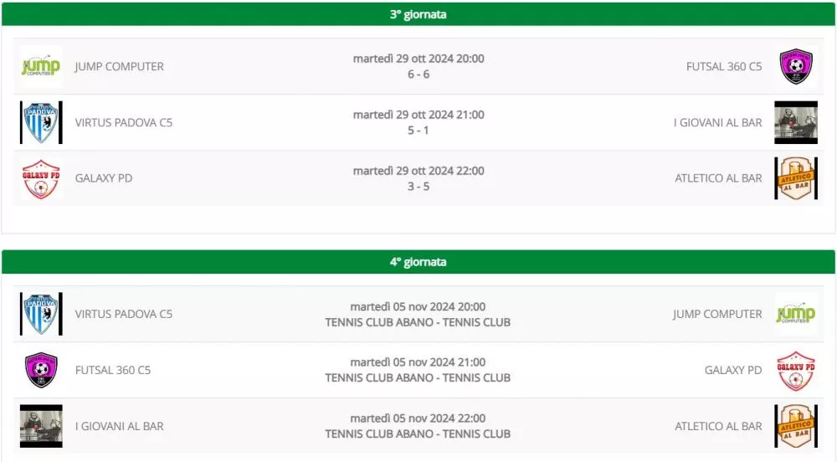837x462 pixels.
Task: Open the JUMP COMPUTER team name in 3° giornata
Action: pos(119,67)
